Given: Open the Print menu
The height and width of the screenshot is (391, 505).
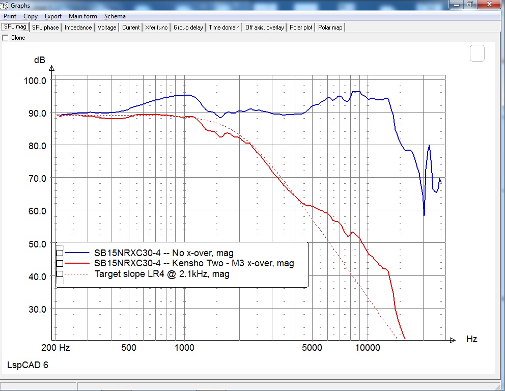Looking at the screenshot, I should tap(10, 16).
